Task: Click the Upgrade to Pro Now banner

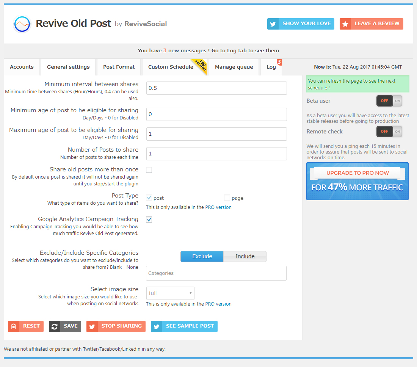Action: [x=357, y=181]
